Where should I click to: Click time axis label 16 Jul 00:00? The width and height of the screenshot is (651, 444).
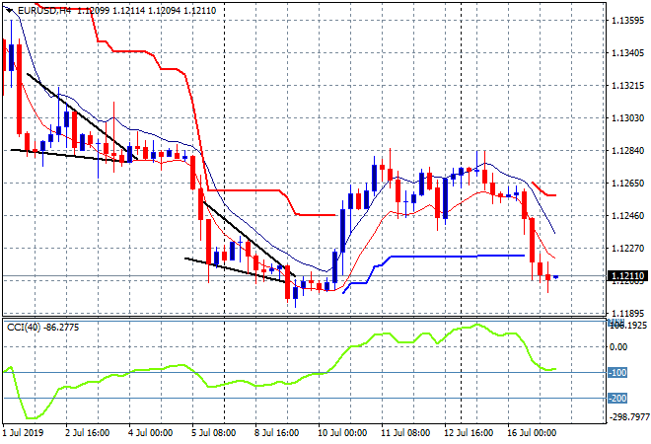click(532, 433)
